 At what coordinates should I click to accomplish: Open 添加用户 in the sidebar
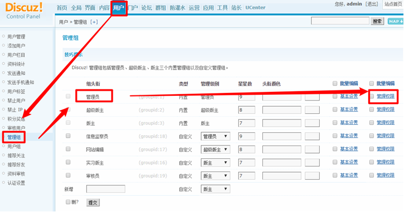coord(16,46)
